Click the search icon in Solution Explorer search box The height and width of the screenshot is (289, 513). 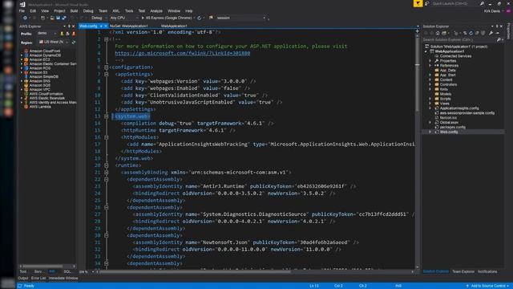[499, 39]
